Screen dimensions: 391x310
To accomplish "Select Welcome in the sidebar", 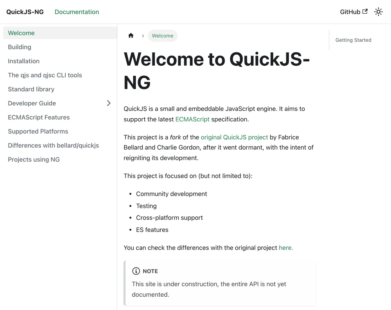I will [x=60, y=33].
